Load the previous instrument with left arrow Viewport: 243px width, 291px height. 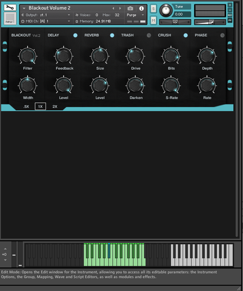[x=113, y=8]
